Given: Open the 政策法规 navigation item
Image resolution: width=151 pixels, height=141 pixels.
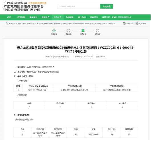Looking at the screenshot, I should coord(21,17).
